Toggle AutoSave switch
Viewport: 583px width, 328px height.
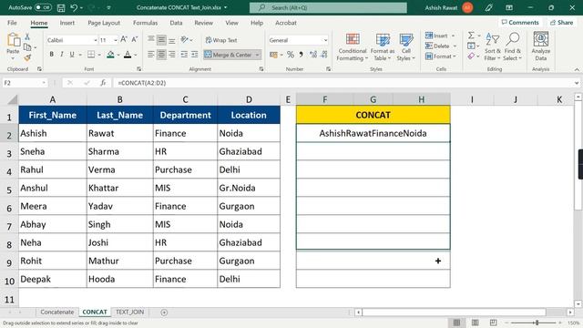click(43, 7)
